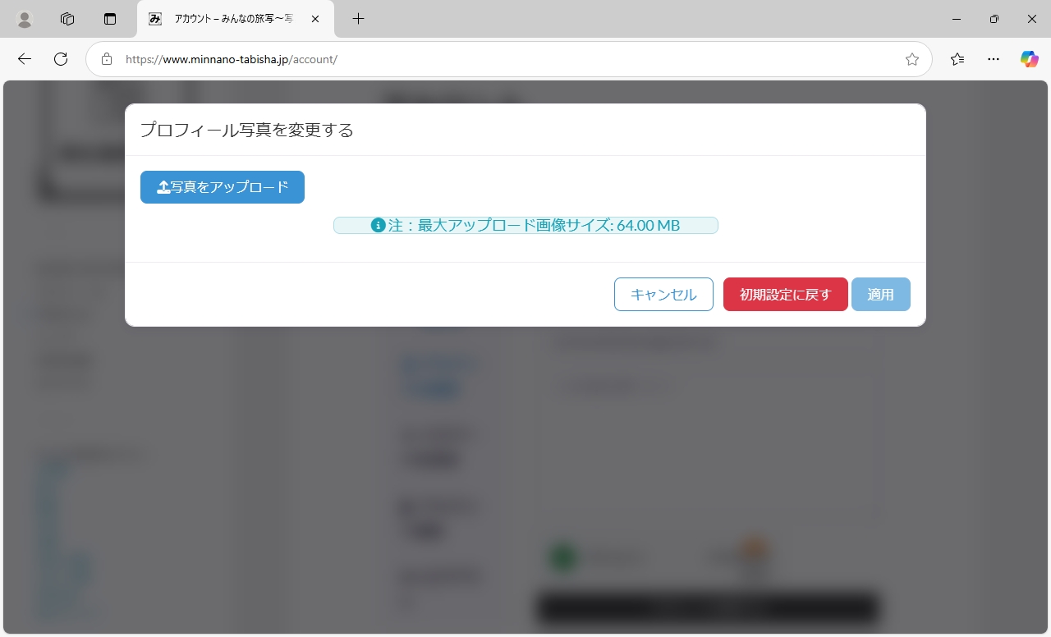Refresh the page

(x=61, y=59)
